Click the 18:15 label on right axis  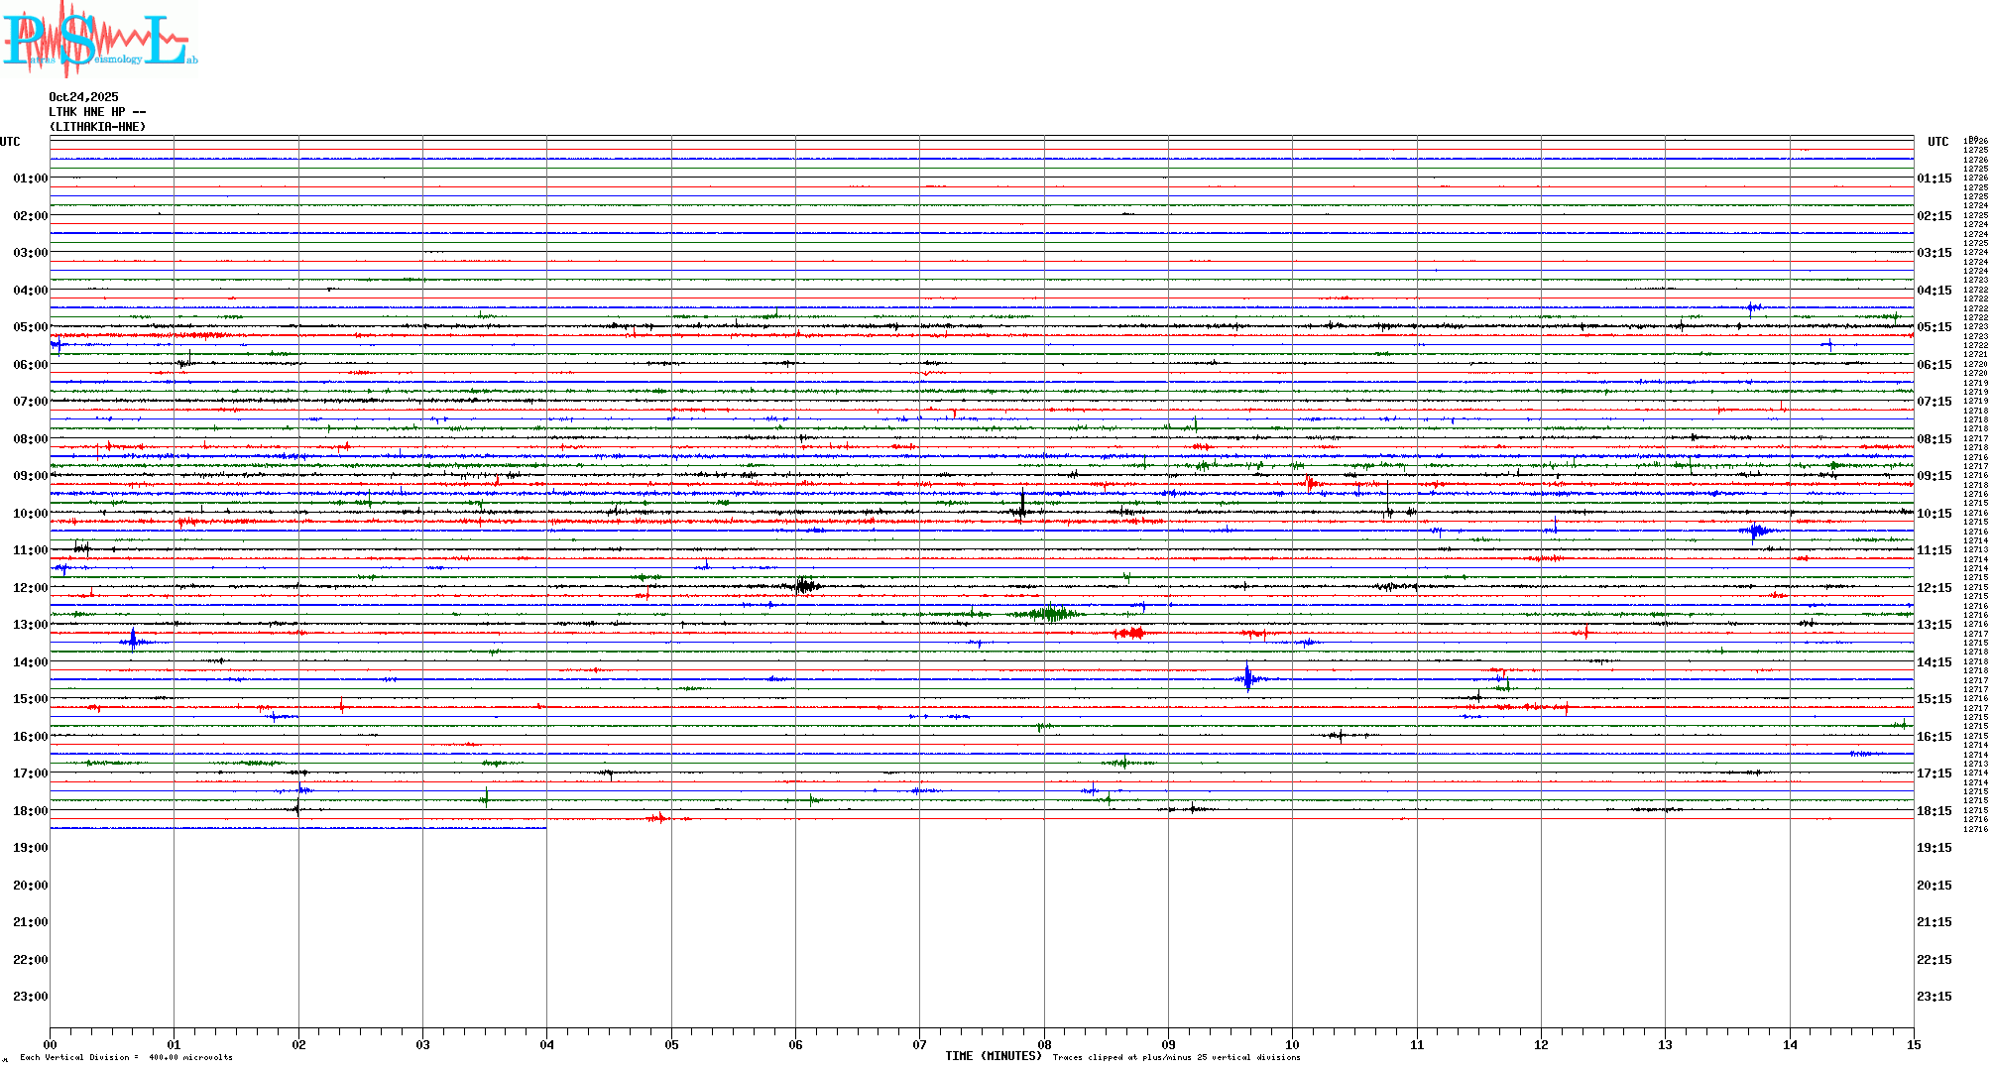1934,811
